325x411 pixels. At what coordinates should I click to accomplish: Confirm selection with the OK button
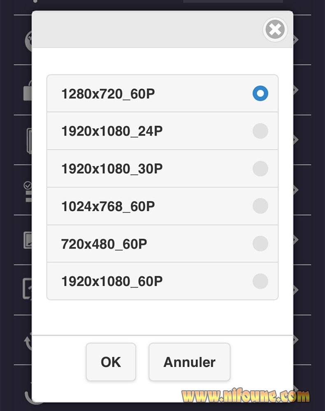(x=111, y=362)
